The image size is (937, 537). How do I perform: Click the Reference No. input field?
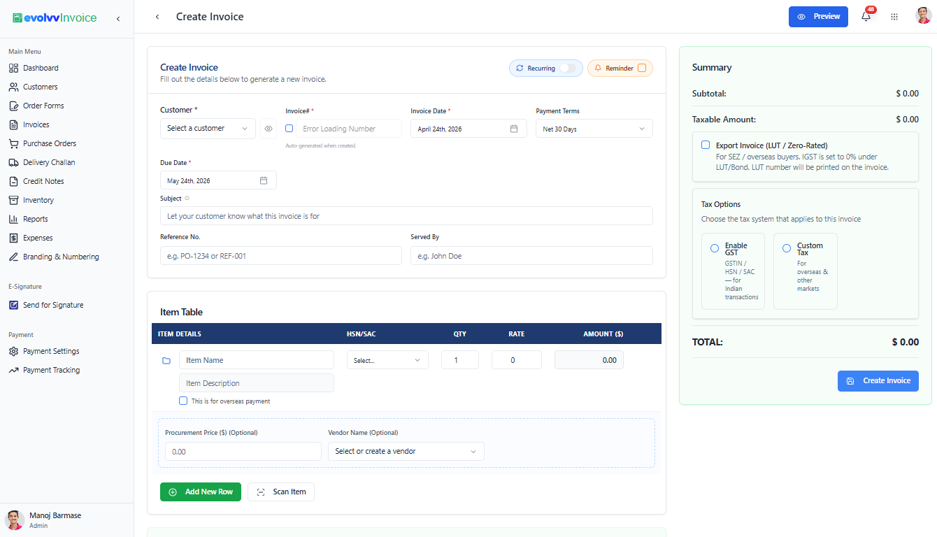tap(281, 256)
